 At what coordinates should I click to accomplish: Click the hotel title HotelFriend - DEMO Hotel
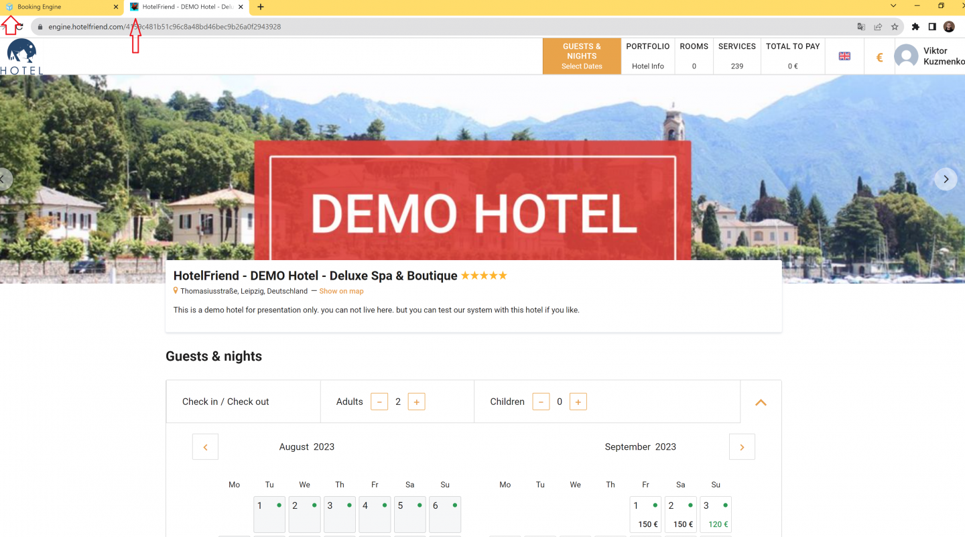(316, 276)
